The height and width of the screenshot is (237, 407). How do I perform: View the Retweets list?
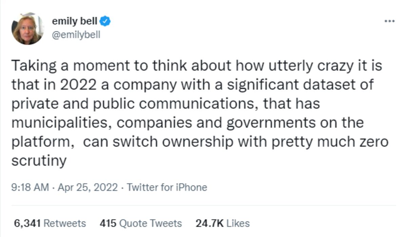[x=65, y=223]
